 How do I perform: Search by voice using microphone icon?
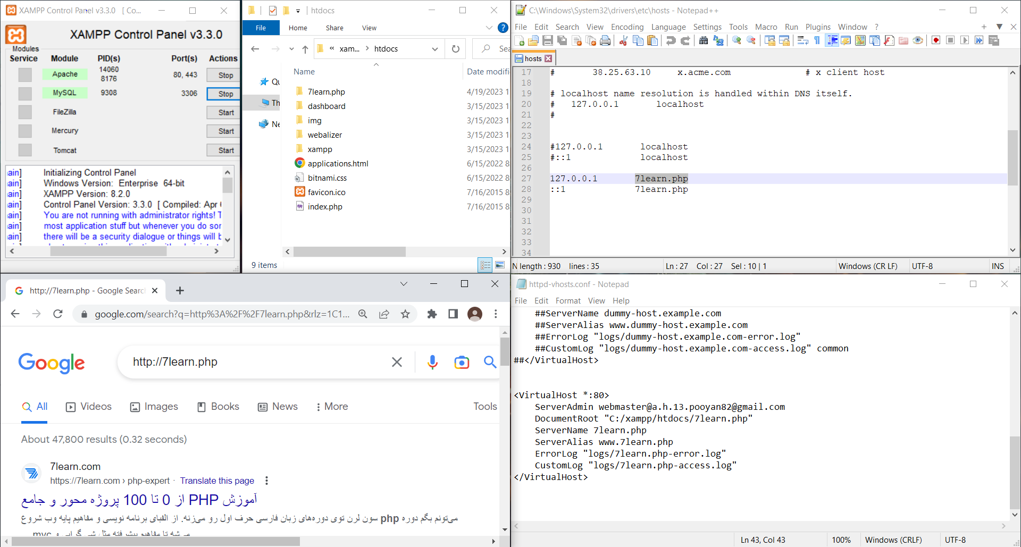click(433, 362)
